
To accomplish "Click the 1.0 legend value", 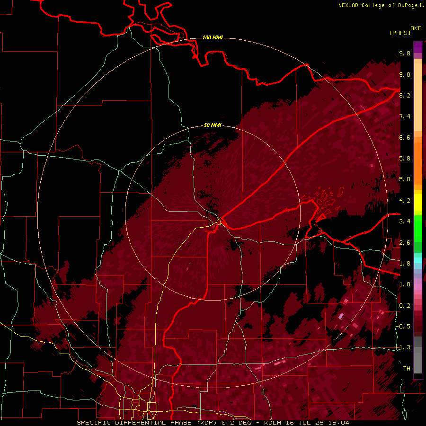I will click(405, 284).
